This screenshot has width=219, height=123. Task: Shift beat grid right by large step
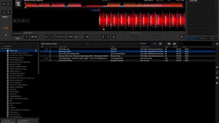point(52,37)
